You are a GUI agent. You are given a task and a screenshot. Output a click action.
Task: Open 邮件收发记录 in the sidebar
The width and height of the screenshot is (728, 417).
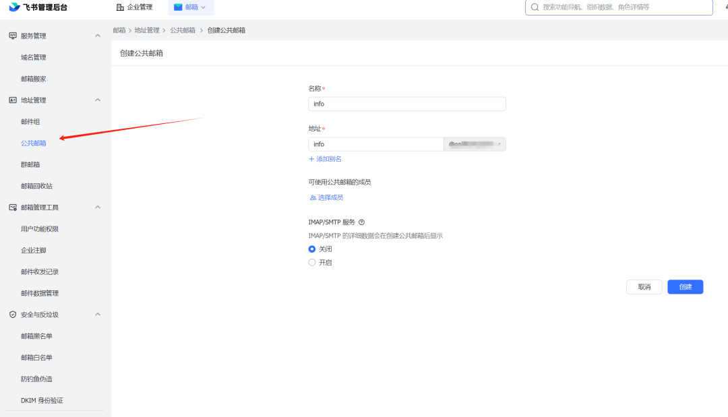pyautogui.click(x=40, y=272)
